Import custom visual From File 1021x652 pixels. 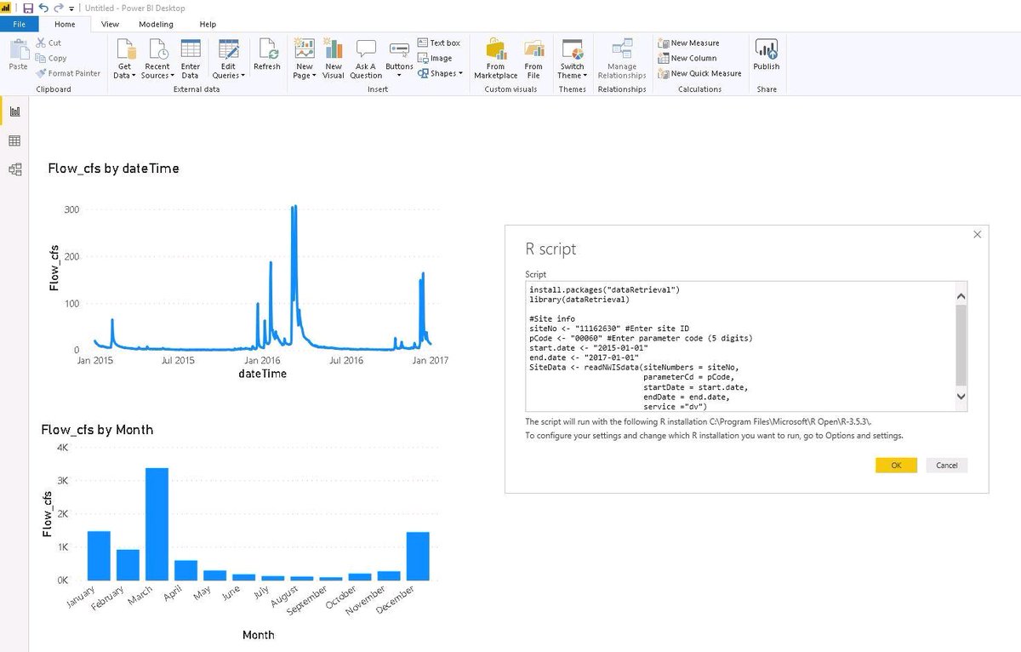(x=533, y=59)
